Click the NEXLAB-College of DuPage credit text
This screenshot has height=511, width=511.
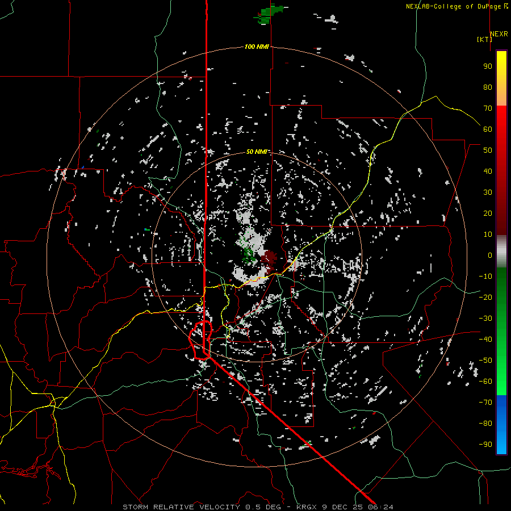(454, 6)
